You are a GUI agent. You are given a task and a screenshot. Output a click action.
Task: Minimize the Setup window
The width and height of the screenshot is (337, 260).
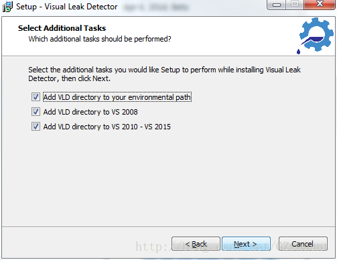[x=277, y=5]
